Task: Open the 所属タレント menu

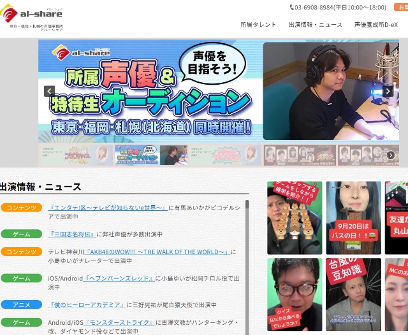Action: [258, 25]
